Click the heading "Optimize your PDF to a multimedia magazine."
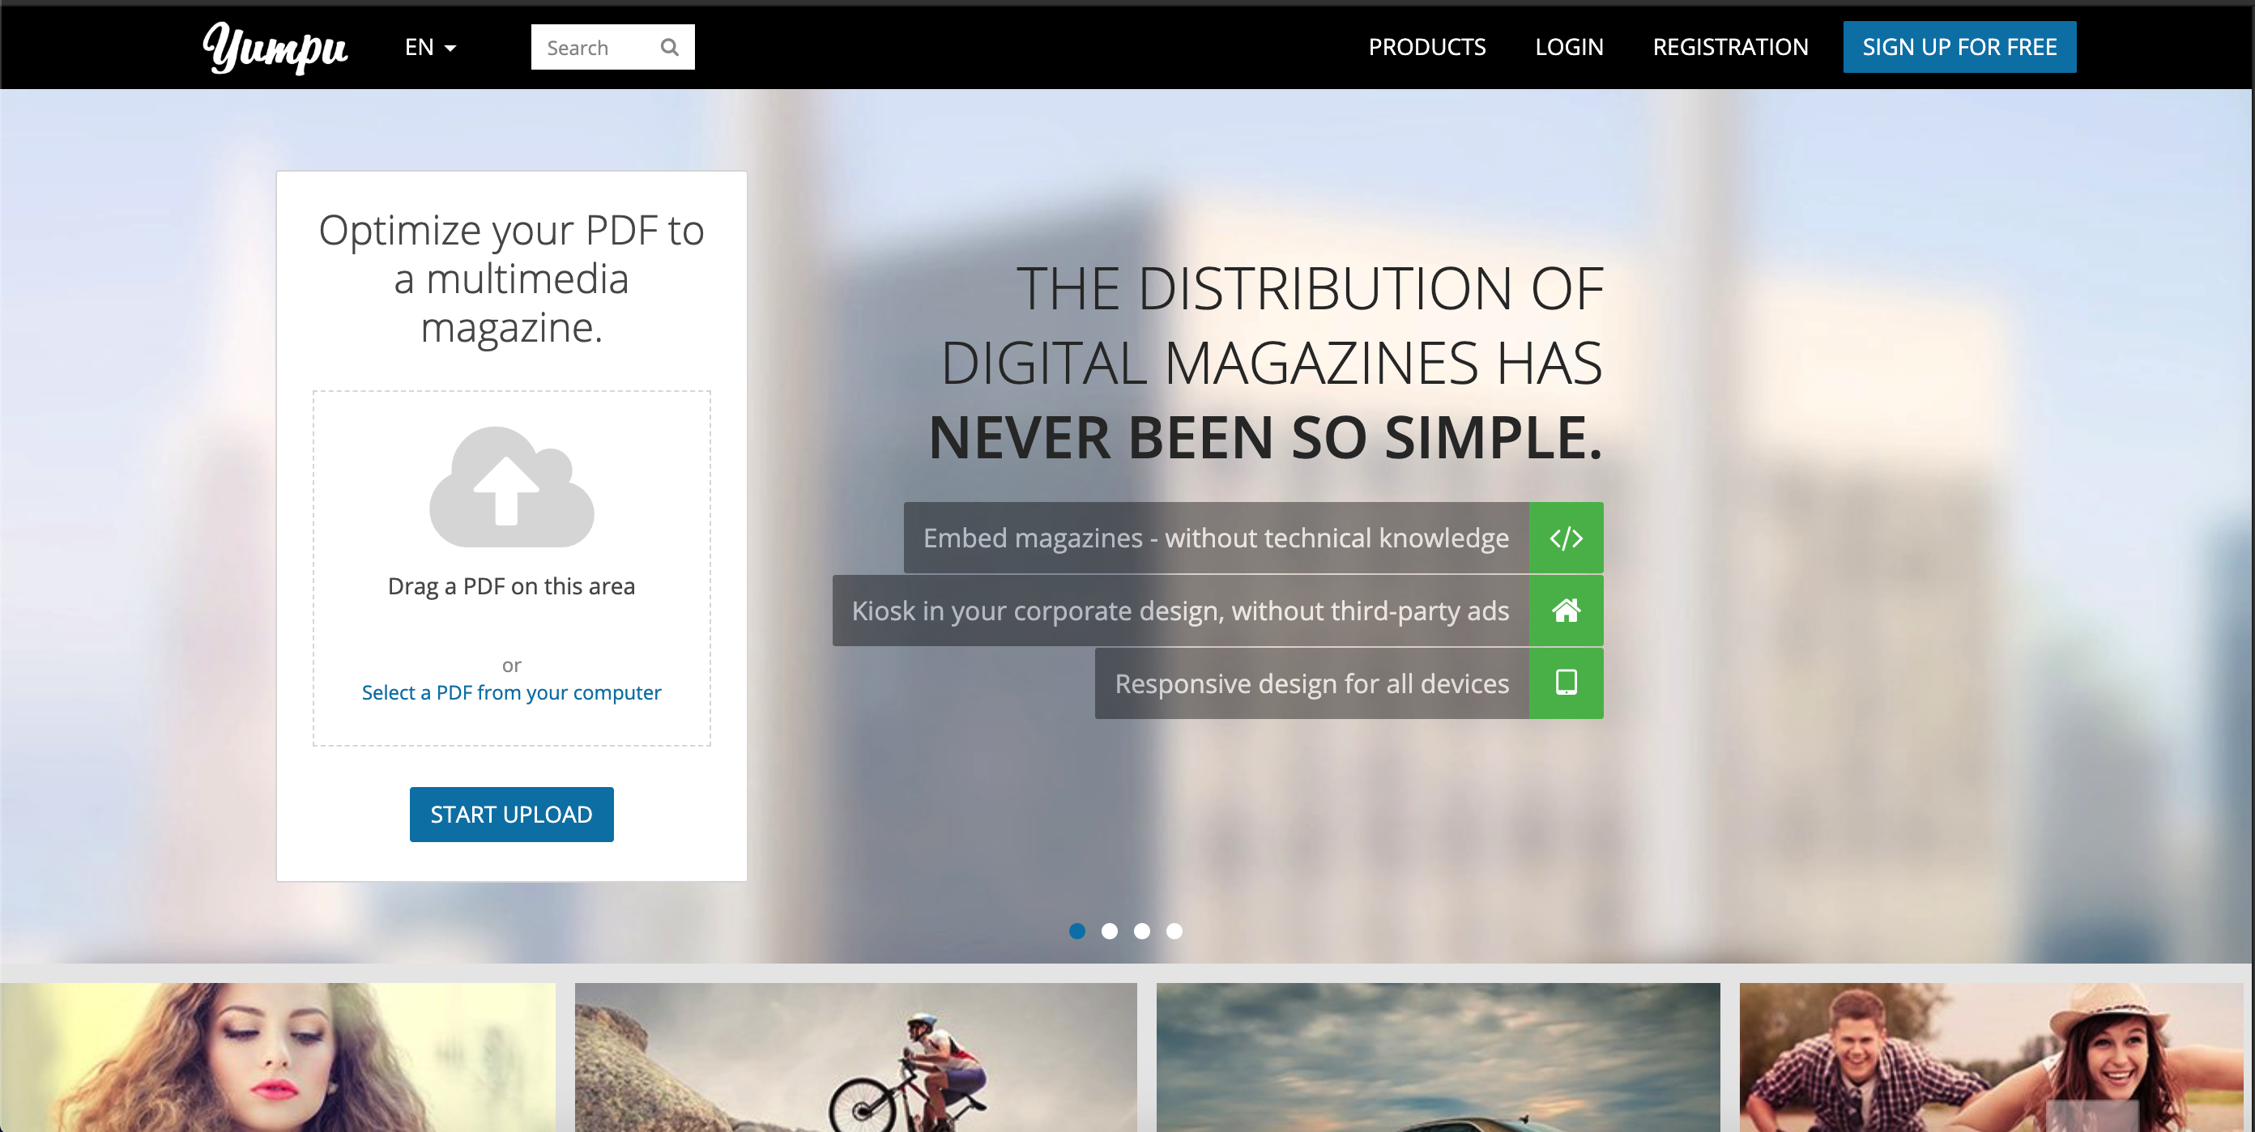This screenshot has height=1132, width=2255. click(511, 279)
